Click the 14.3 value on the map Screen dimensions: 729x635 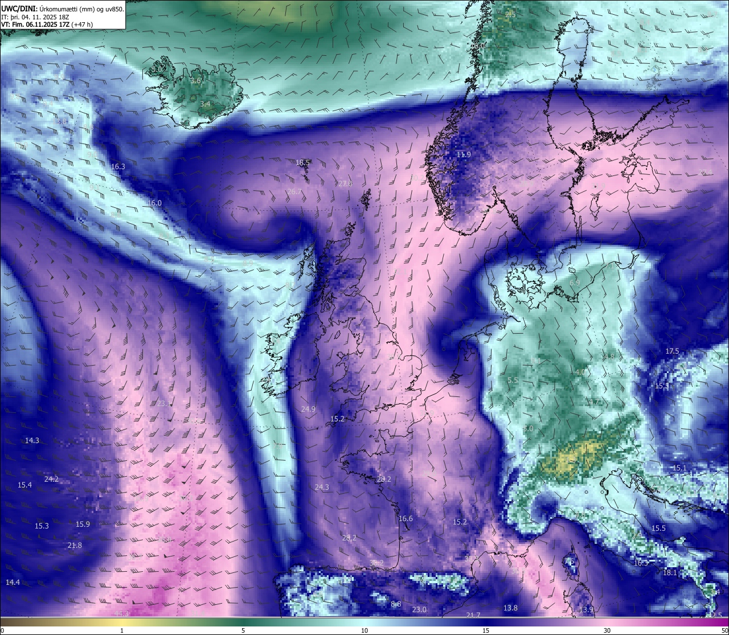[32, 441]
